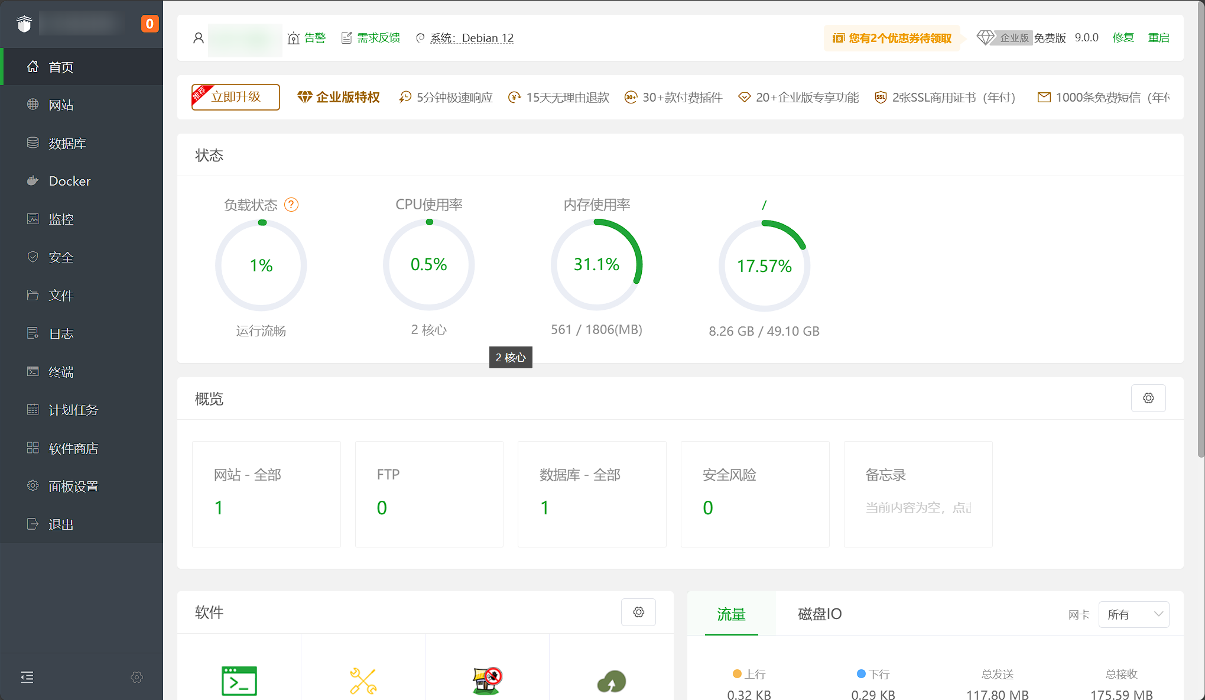This screenshot has width=1205, height=700.
Task: Go to 软件商店 in sidebar
Action: 73,448
